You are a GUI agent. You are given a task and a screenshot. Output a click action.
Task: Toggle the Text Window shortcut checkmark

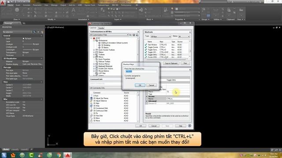(x=146, y=45)
